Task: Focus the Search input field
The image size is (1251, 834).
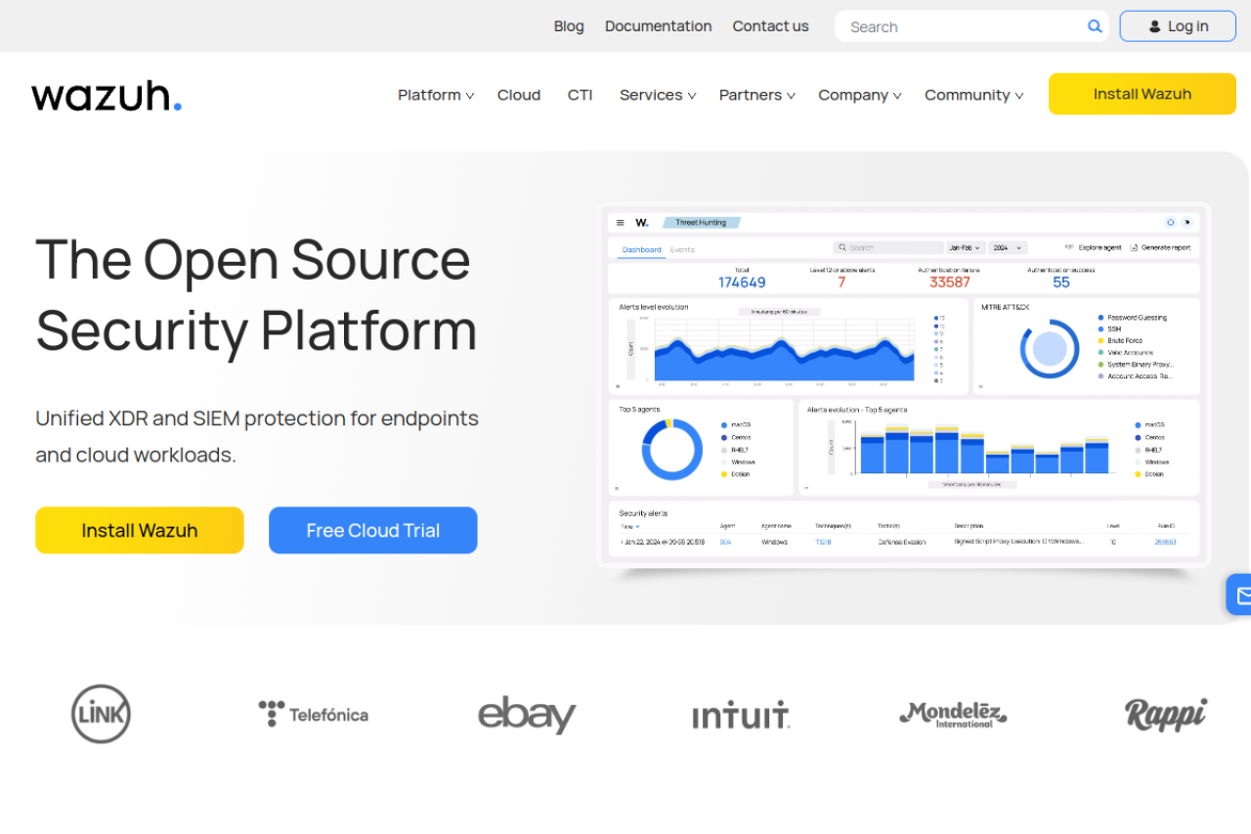Action: pyautogui.click(x=963, y=26)
